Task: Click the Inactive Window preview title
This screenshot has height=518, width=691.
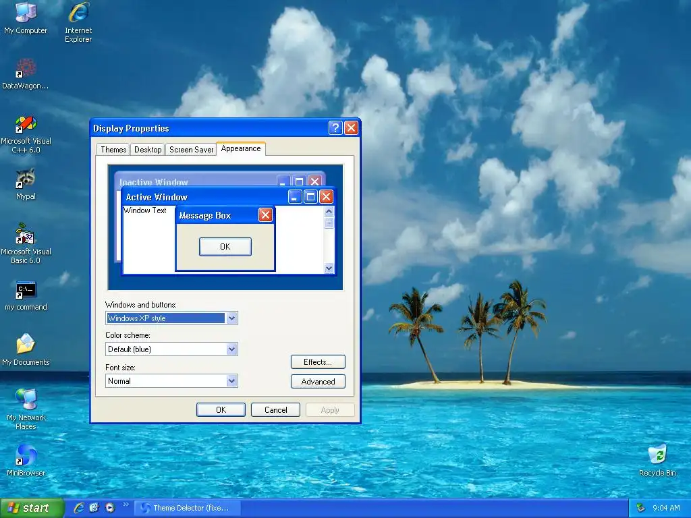Action: point(153,182)
